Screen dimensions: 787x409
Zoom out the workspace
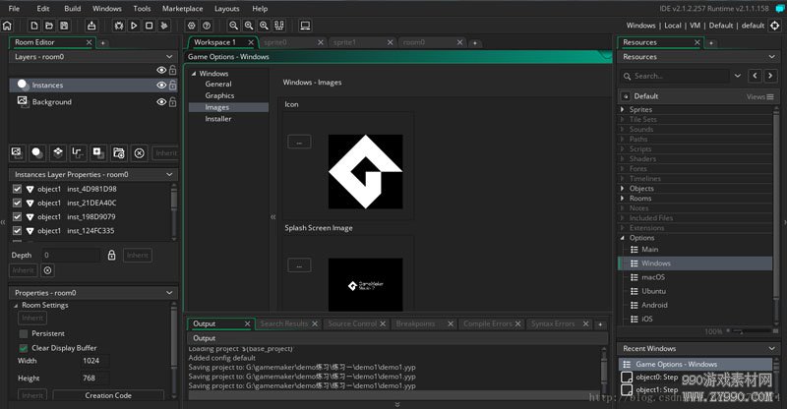tap(233, 26)
